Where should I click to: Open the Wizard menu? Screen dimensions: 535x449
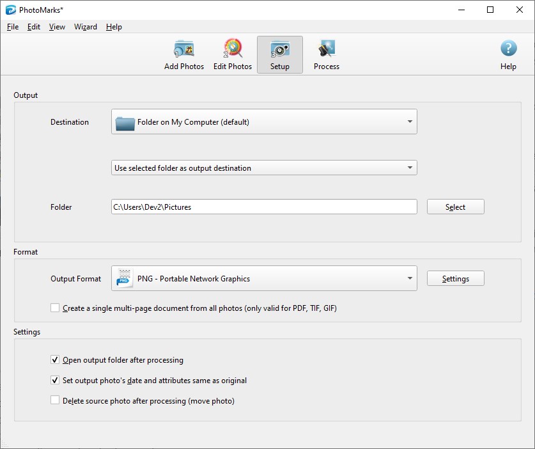click(x=86, y=27)
